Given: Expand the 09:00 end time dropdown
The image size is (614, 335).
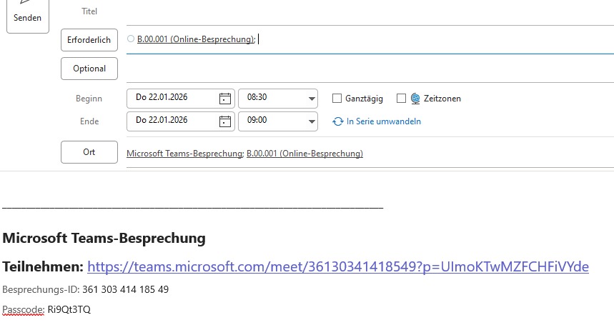Looking at the screenshot, I should [x=311, y=121].
